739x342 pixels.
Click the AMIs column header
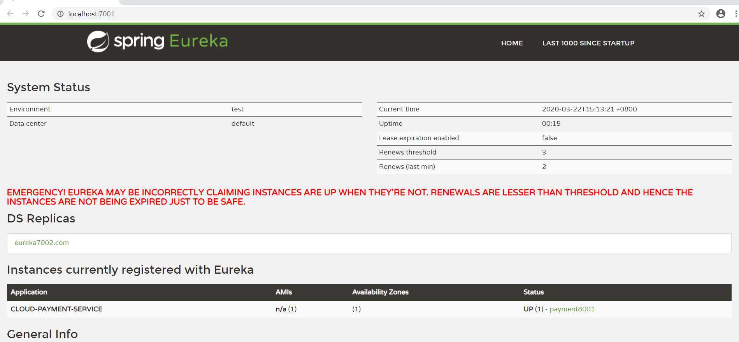click(x=284, y=292)
